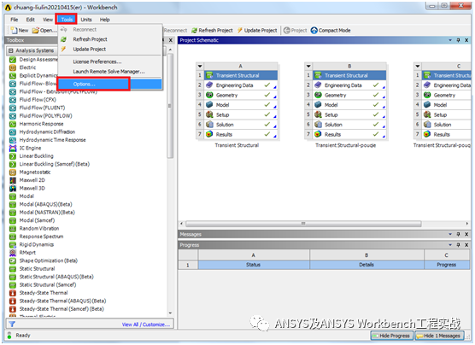Select RMxprt system icon
Viewport: 475px width, 345px height.
tap(13, 253)
